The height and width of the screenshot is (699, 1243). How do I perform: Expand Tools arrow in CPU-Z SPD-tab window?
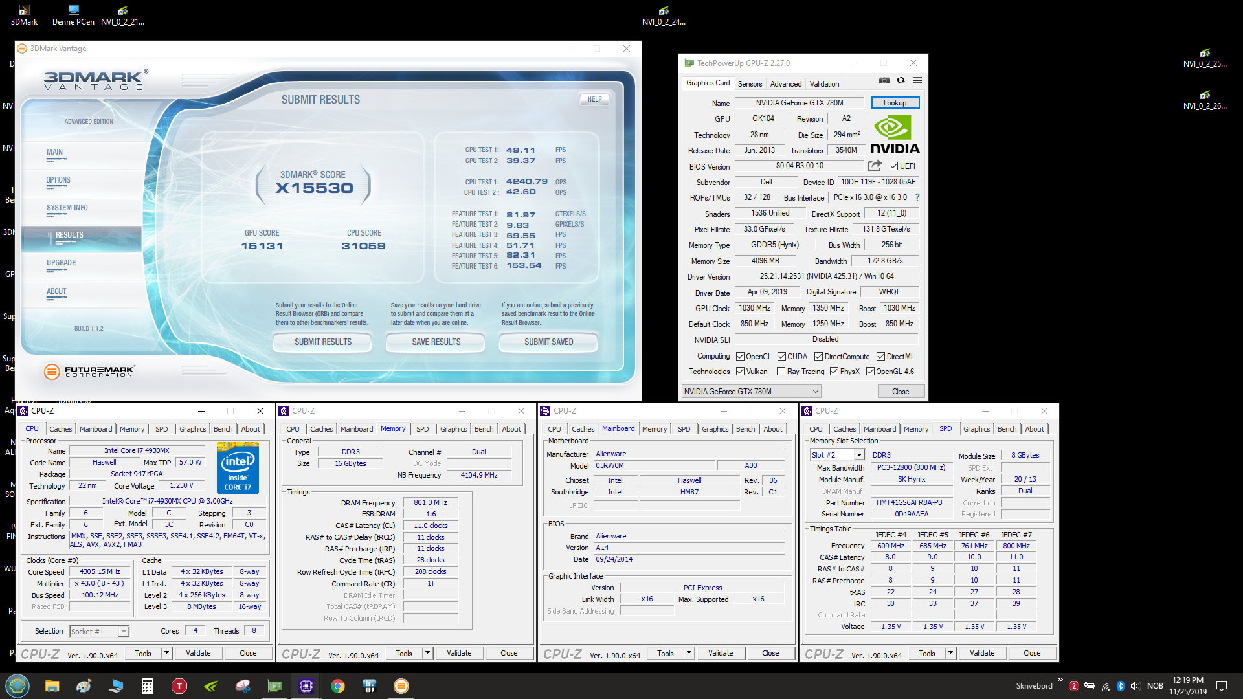coord(951,653)
